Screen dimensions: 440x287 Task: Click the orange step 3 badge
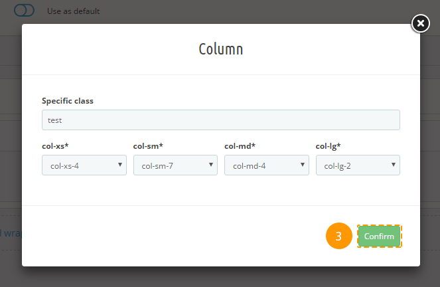(338, 236)
